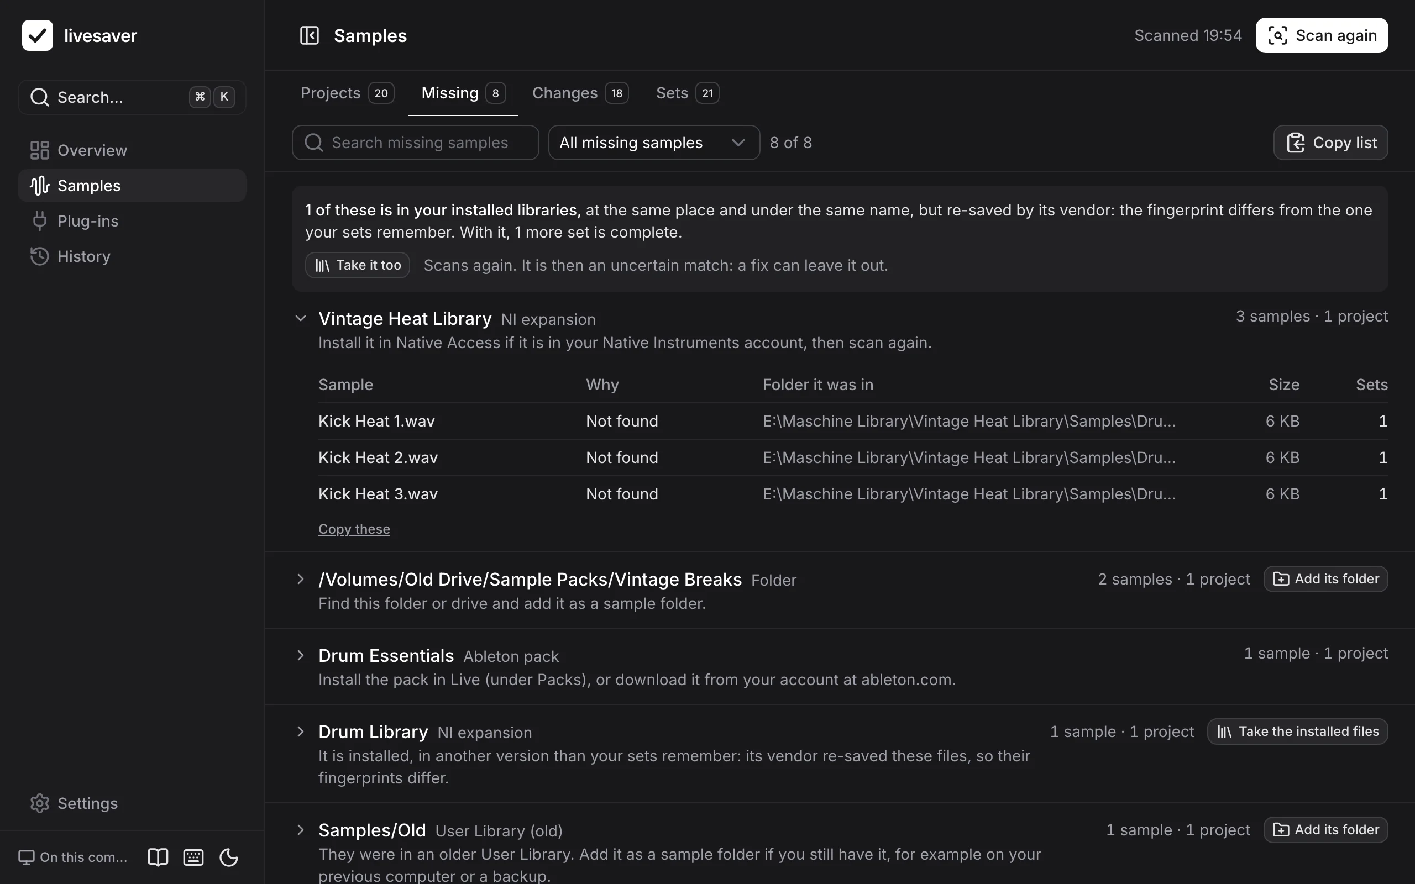1415x884 pixels.
Task: Click the Sample column header
Action: [345, 385]
